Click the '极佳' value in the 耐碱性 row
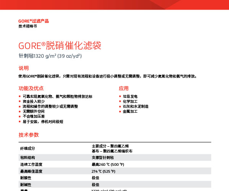This screenshot has width=229, height=191. [x=95, y=185]
